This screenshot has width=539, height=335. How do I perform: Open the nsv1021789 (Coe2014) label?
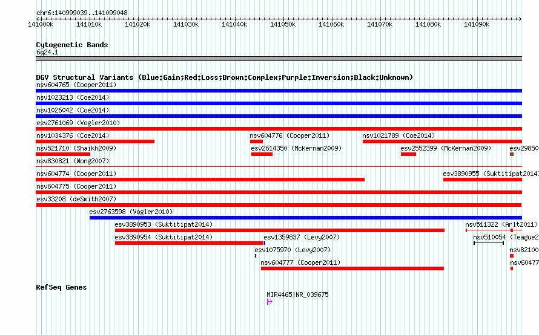click(x=398, y=135)
